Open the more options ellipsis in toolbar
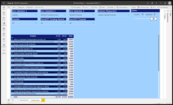 click(171, 7)
